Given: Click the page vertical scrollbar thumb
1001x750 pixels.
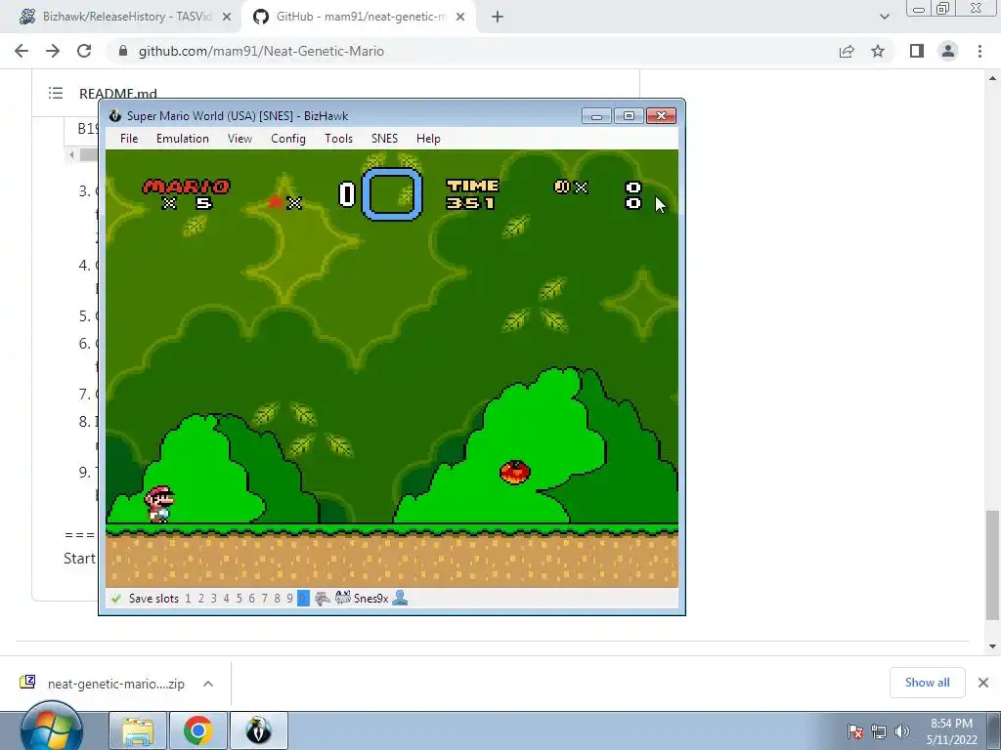Looking at the screenshot, I should (x=992, y=564).
